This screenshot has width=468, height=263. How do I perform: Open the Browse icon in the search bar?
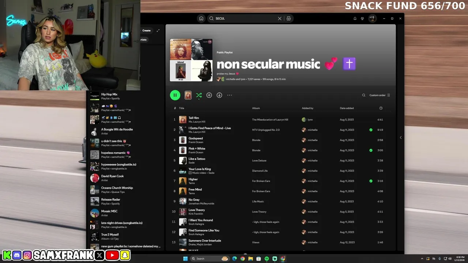pos(288,18)
